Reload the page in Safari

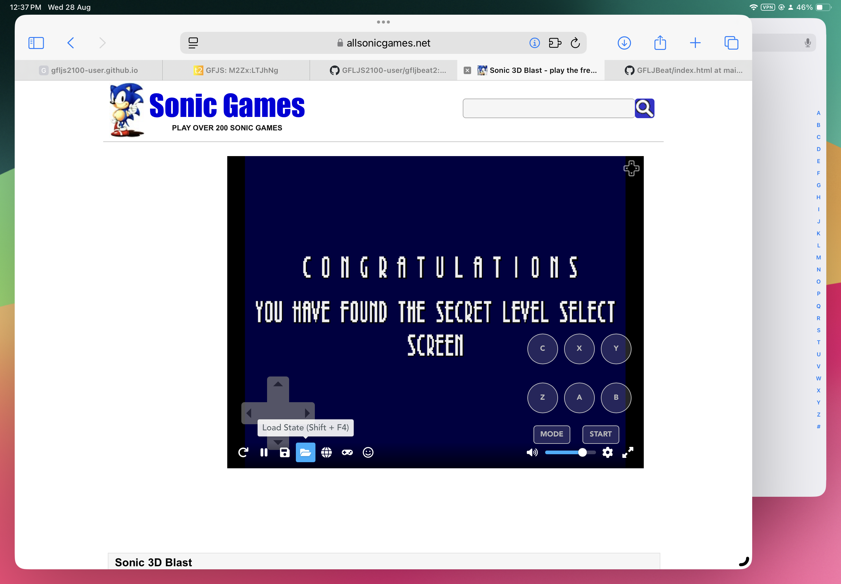tap(575, 43)
